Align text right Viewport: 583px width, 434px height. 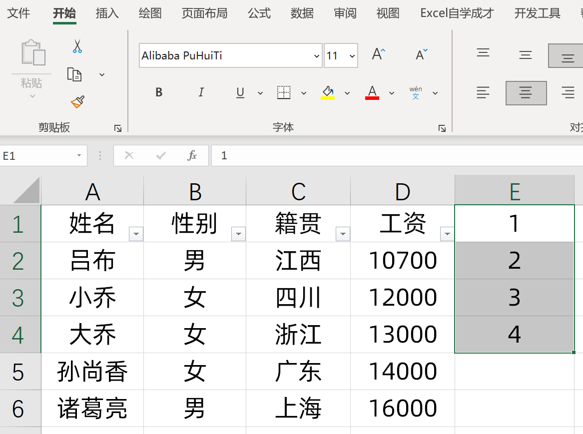568,92
